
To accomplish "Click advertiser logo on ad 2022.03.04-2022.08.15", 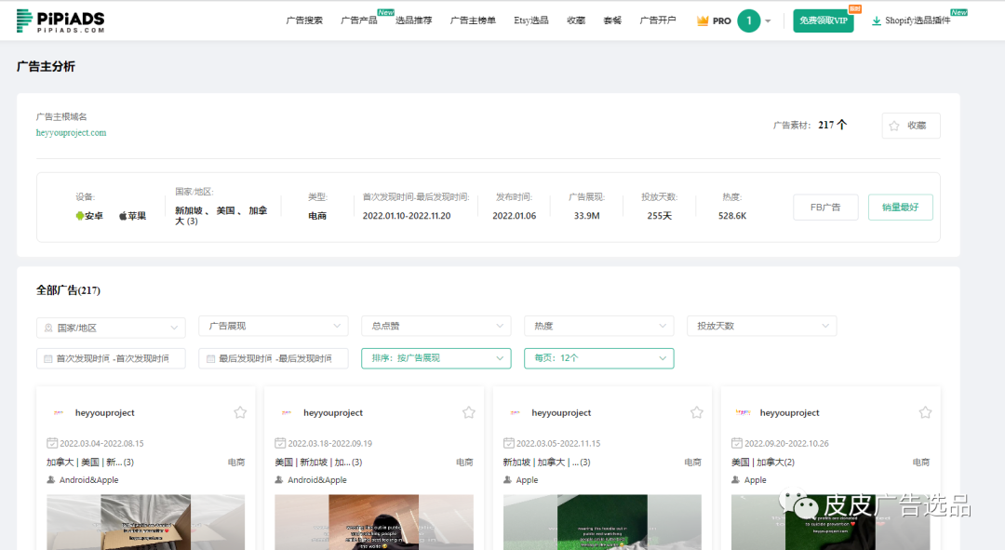I will coord(59,413).
